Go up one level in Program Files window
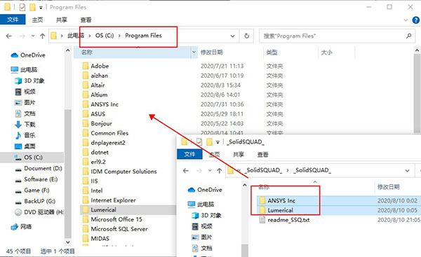 pos(42,36)
